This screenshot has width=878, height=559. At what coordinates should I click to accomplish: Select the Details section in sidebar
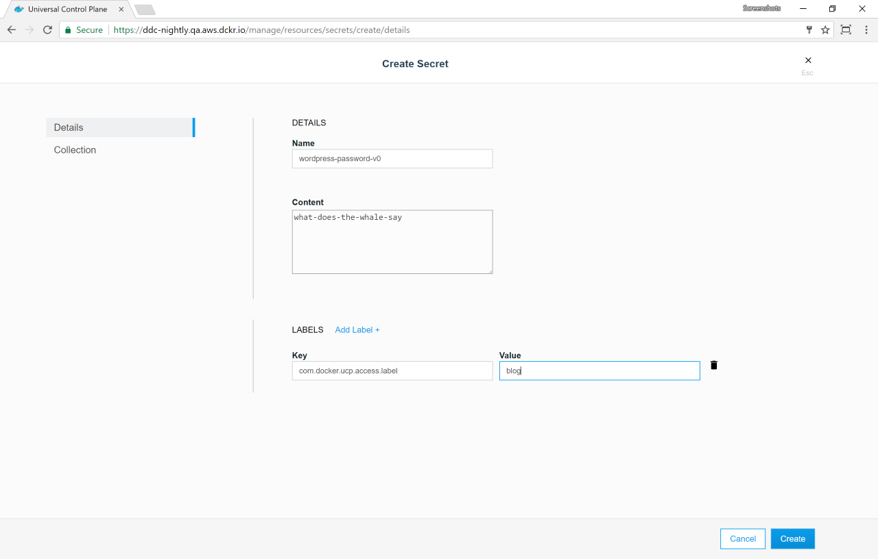pos(120,127)
